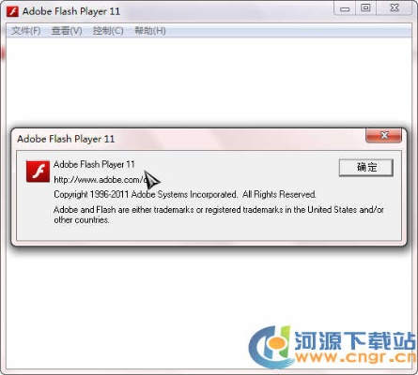Maximize the Flash Player window

365,8
